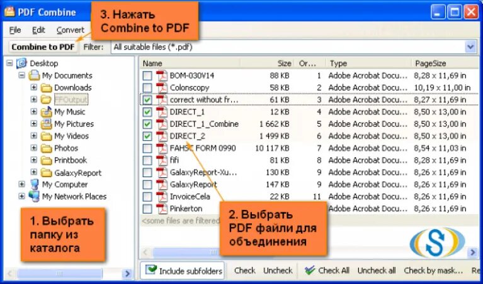Sort files by PageSize column header

pos(445,63)
